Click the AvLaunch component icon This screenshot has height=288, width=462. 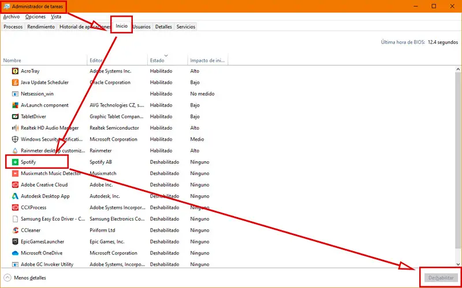pyautogui.click(x=15, y=105)
